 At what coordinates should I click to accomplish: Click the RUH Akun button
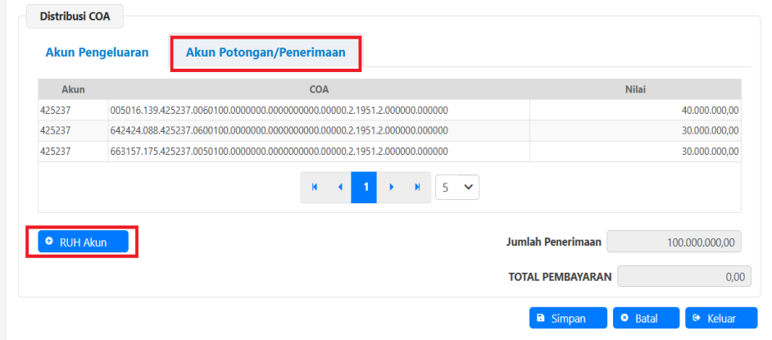click(x=83, y=242)
